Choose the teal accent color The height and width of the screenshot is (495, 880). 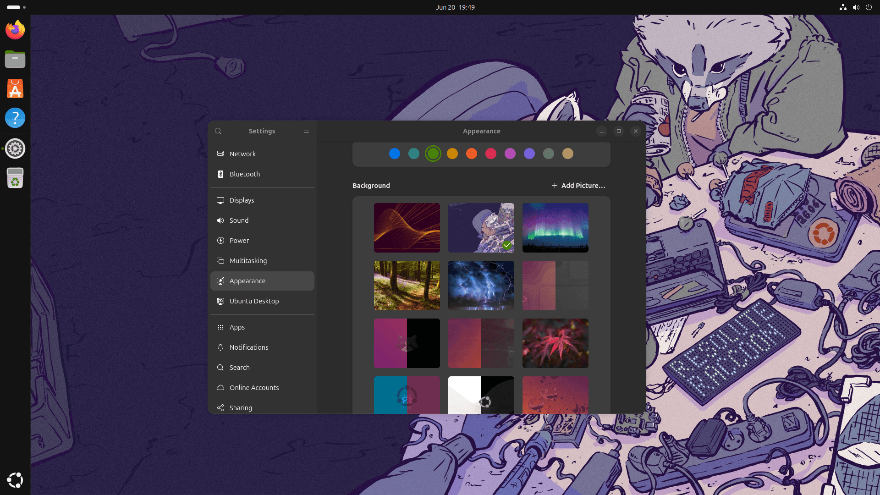[x=414, y=154]
